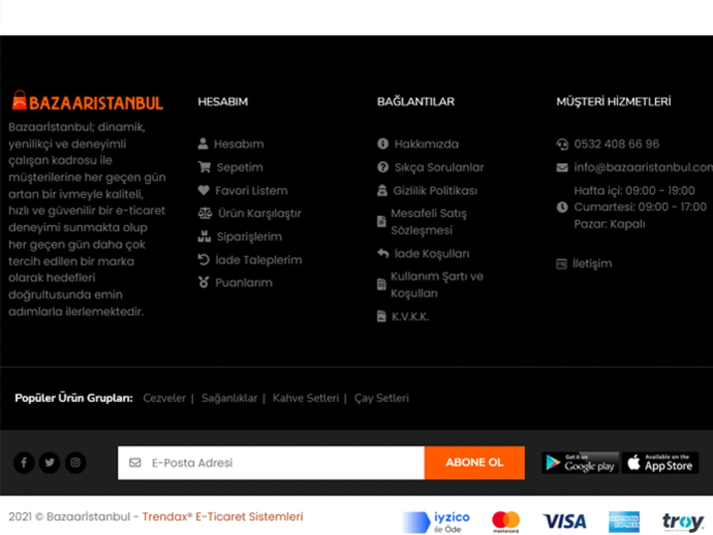Click the question icon beside Sıkça Sorulanlar
The image size is (713, 535).
tap(383, 167)
